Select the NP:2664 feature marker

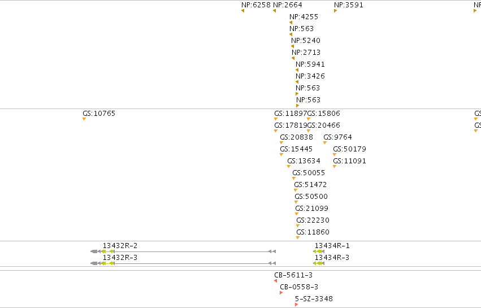click(274, 11)
